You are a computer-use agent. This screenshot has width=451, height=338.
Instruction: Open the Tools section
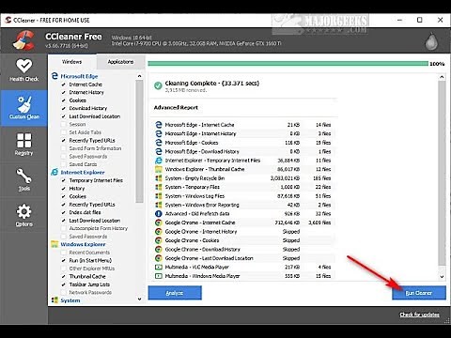click(x=23, y=179)
